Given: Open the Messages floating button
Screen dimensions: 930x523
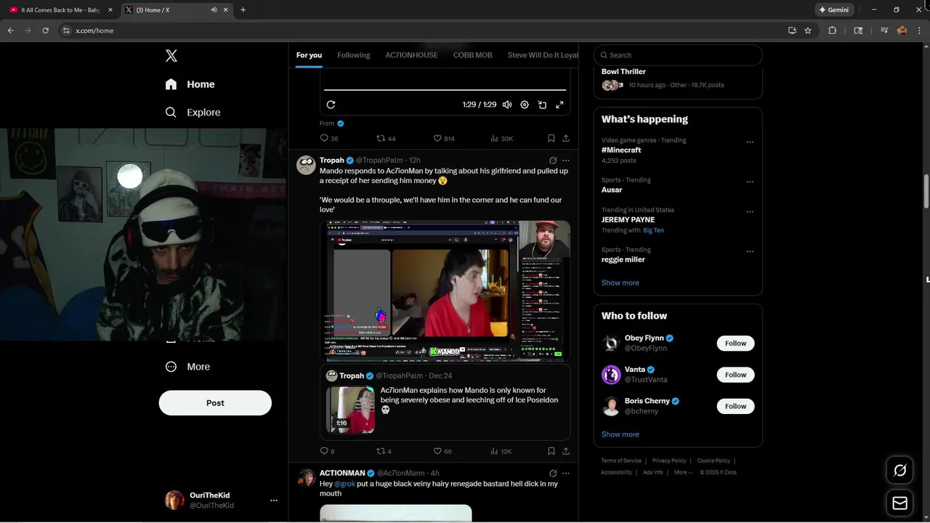Looking at the screenshot, I should 899,503.
